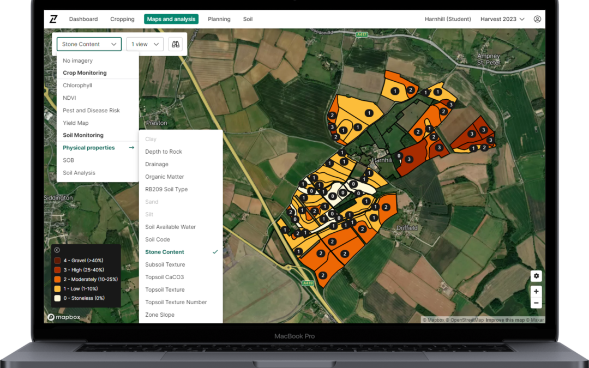Open the 1 view dropdown

tap(145, 44)
